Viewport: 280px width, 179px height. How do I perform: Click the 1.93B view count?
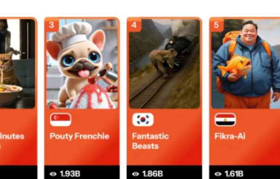70,174
